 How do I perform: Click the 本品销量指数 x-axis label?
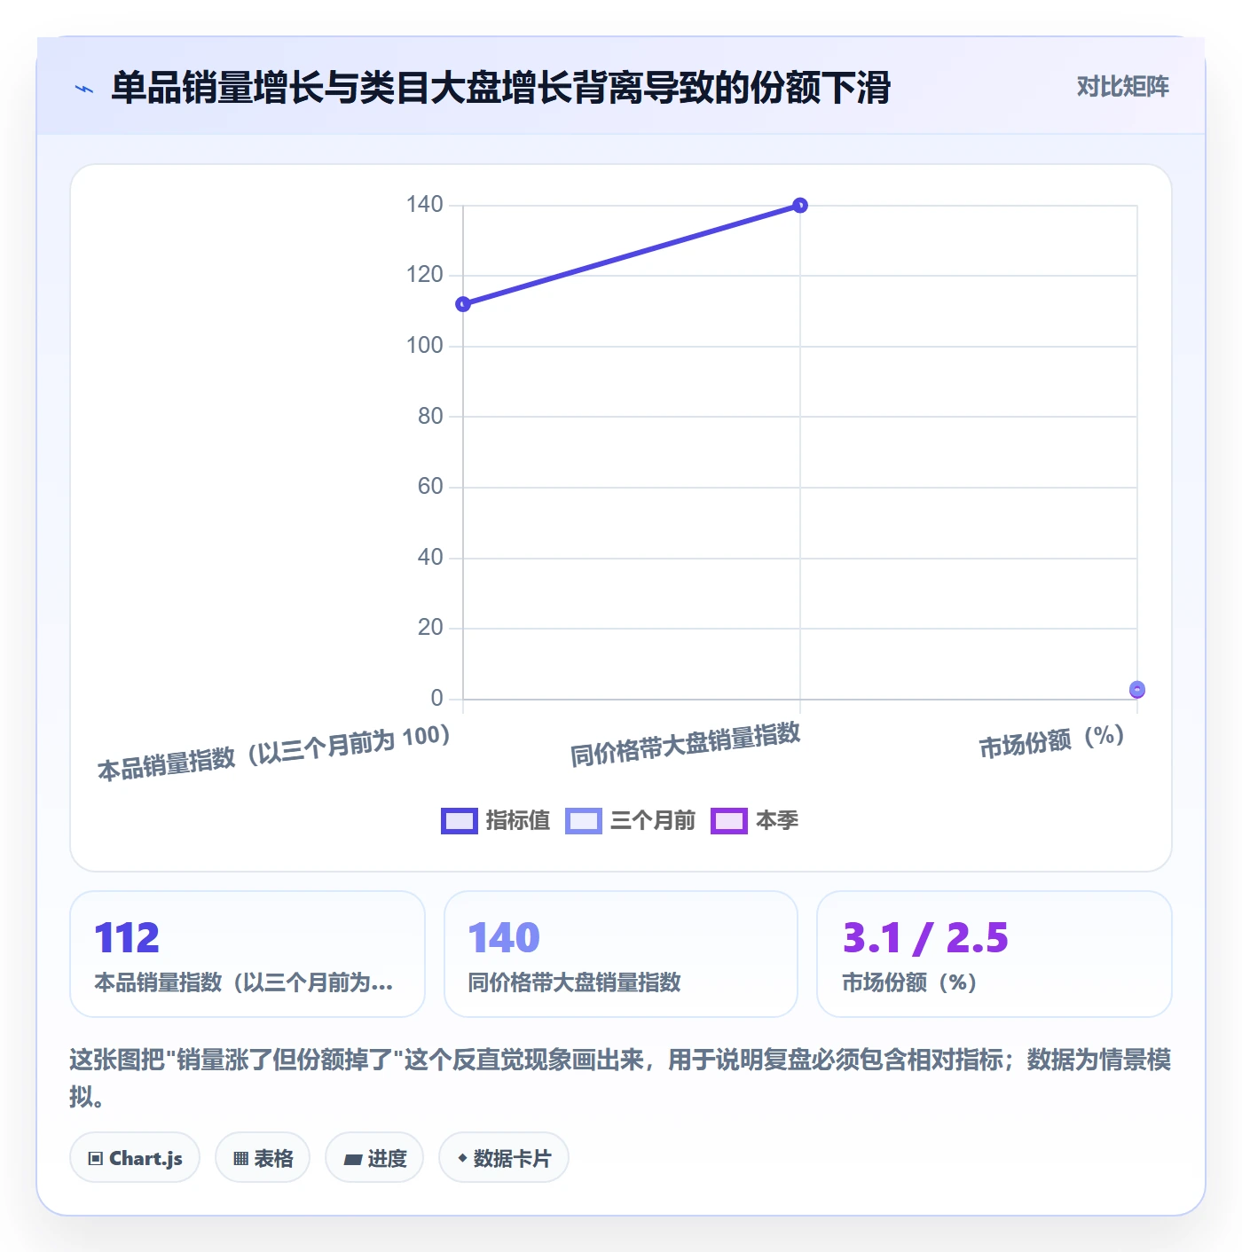[x=274, y=752]
